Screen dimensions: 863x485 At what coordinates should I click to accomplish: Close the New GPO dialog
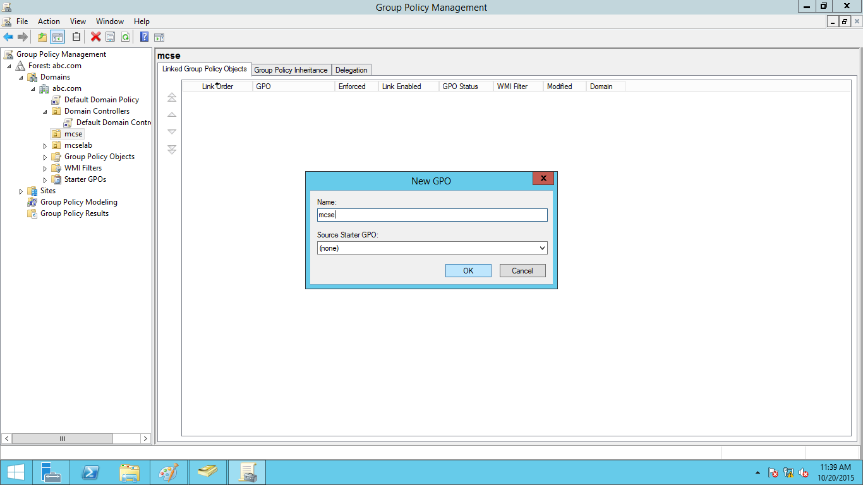click(x=543, y=179)
